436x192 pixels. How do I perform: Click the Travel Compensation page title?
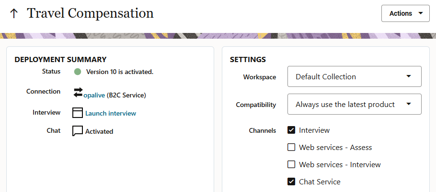[91, 13]
